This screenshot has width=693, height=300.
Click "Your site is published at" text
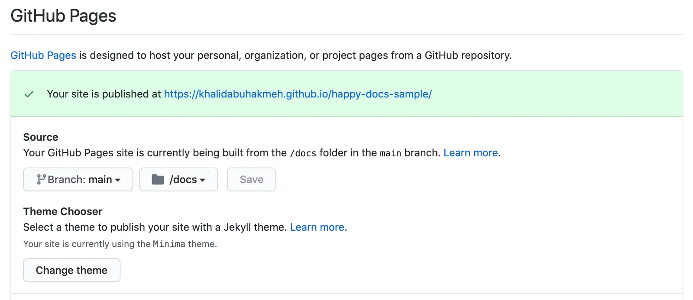pyautogui.click(x=104, y=94)
